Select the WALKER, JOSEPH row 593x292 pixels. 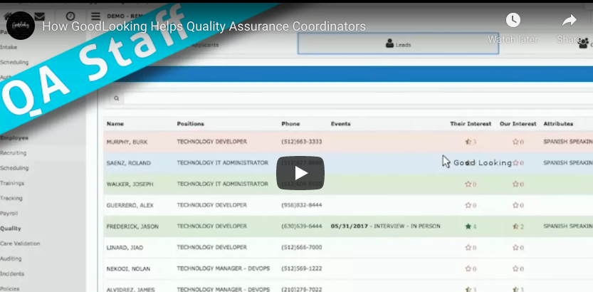click(x=348, y=184)
